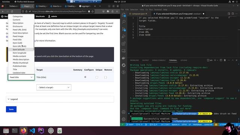Open the list all tabs chevron in Firefox
The width and height of the screenshot is (240, 135).
pos(100,6)
